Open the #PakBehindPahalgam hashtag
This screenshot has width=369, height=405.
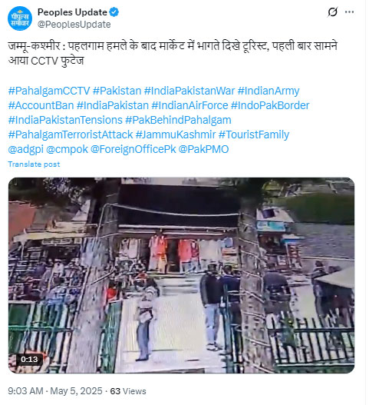pos(178,120)
